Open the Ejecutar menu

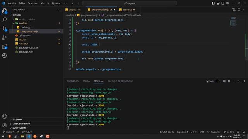[56, 3]
